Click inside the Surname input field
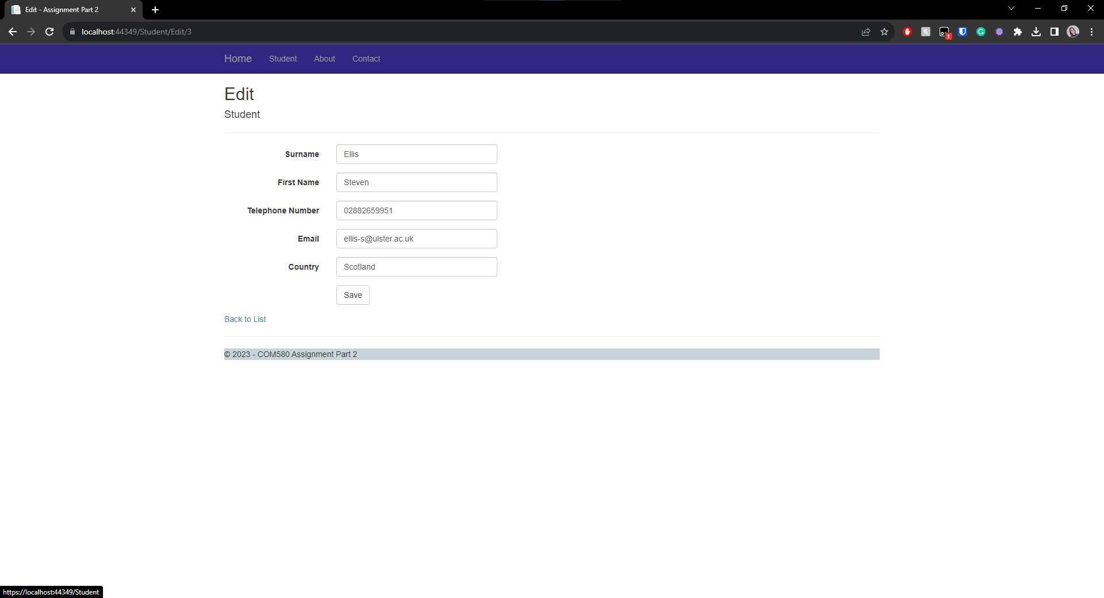Viewport: 1104px width, 598px height. [x=416, y=154]
